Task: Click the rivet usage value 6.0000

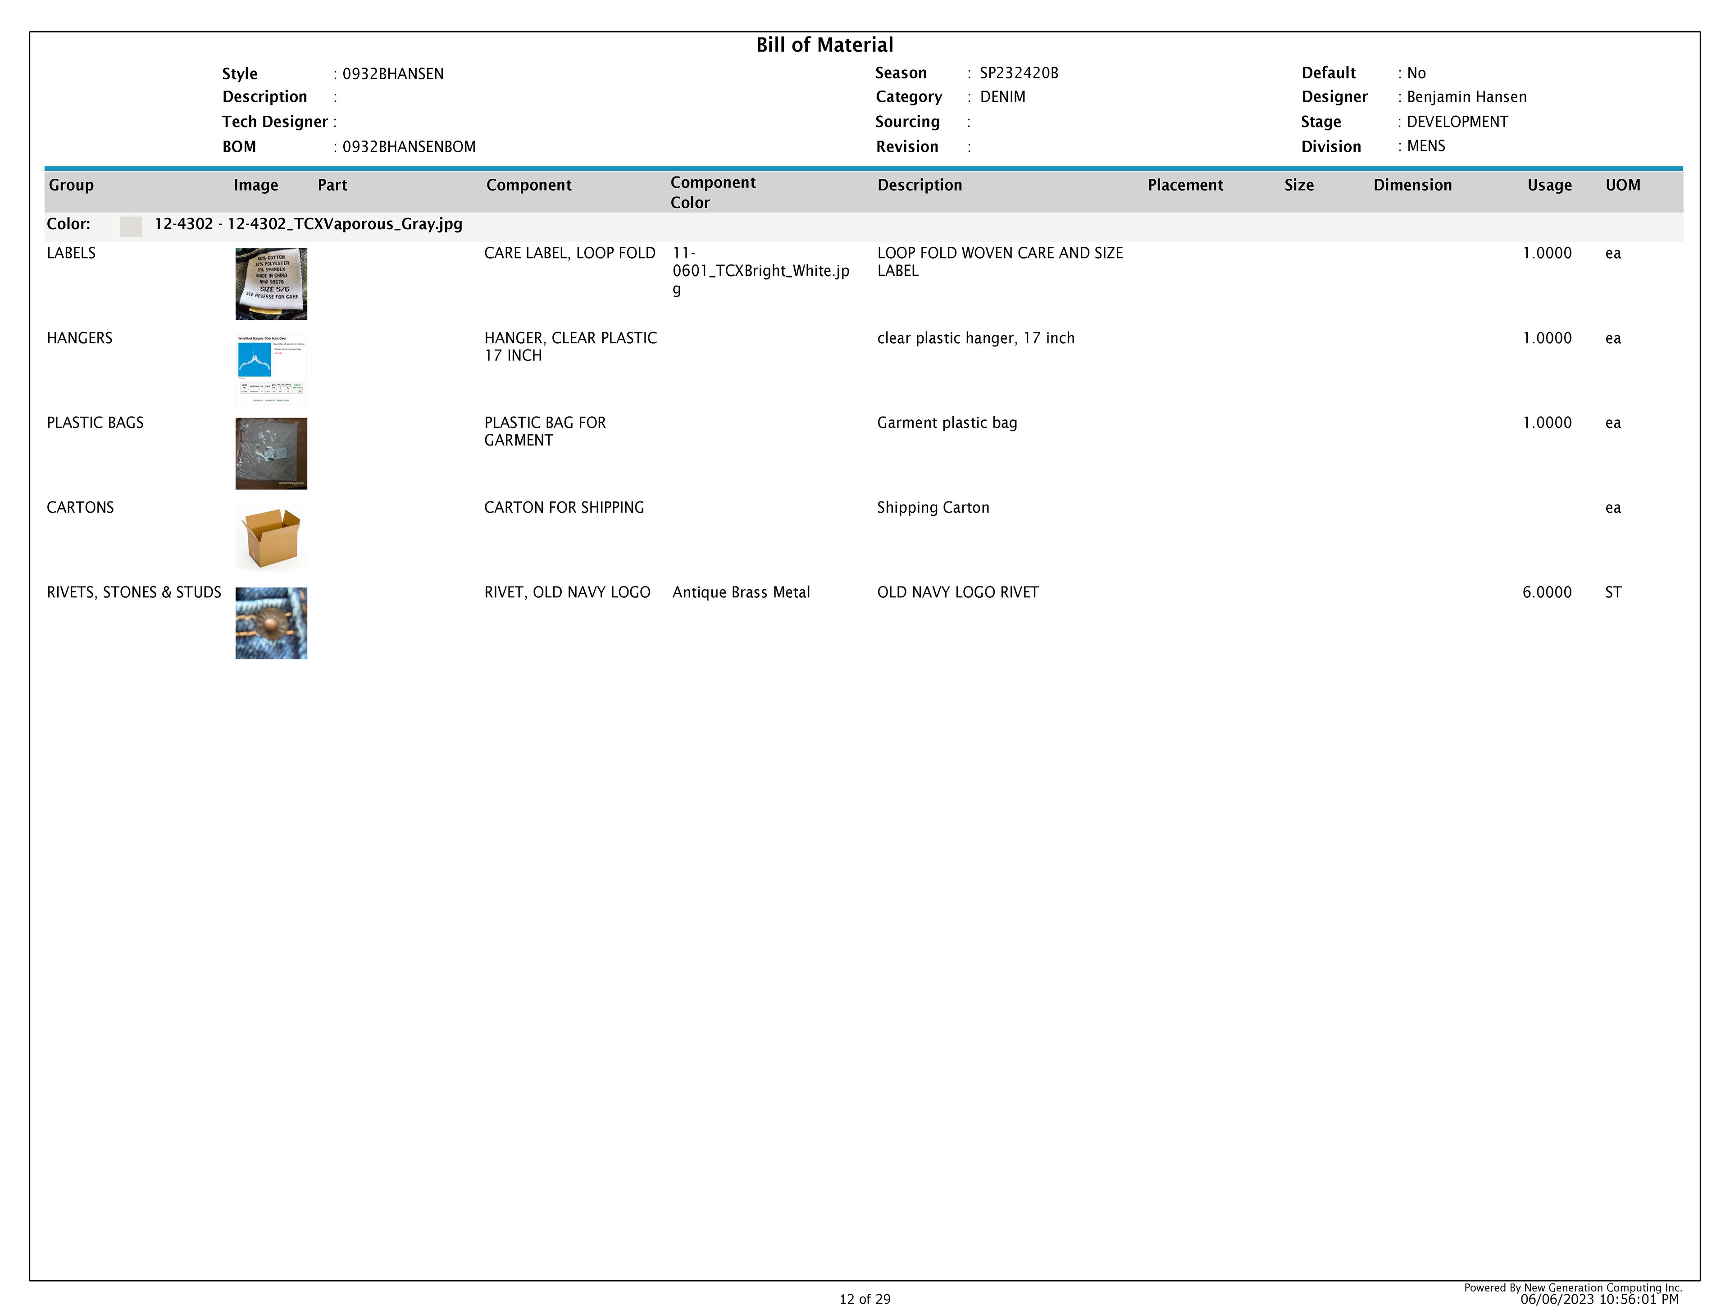Action: pos(1546,592)
